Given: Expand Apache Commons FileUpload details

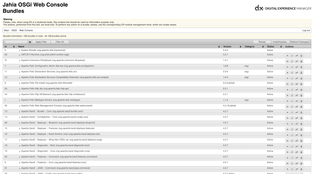Looking at the screenshot, I should pos(20,61).
